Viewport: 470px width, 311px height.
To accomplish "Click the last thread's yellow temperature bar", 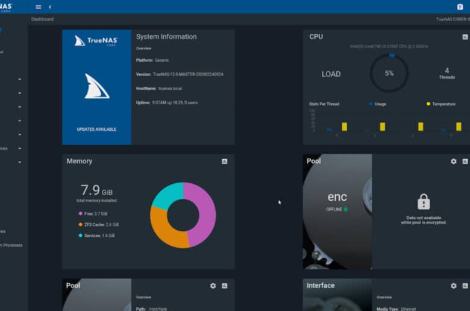I will coord(459,127).
